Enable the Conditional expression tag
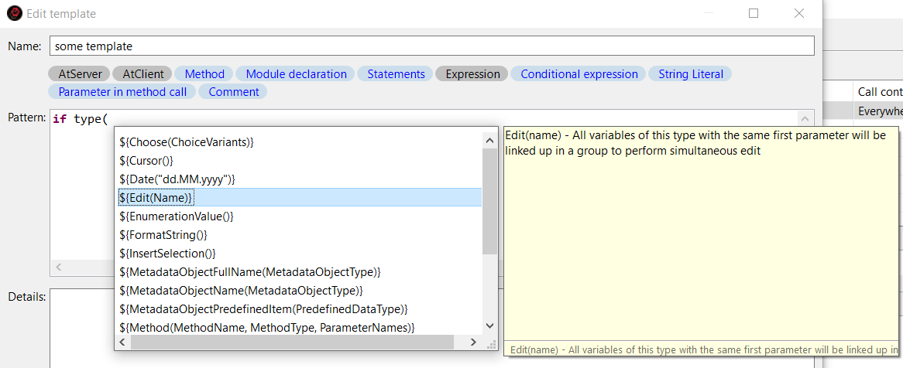903x368 pixels. [579, 74]
